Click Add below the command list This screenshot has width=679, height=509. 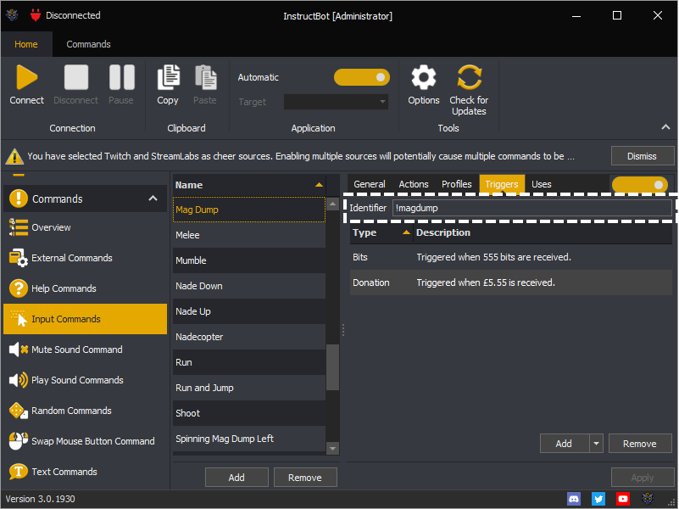[237, 478]
